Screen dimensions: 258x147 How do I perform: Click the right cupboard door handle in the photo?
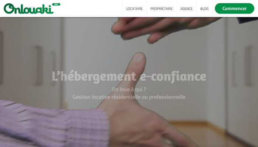(x=249, y=66)
